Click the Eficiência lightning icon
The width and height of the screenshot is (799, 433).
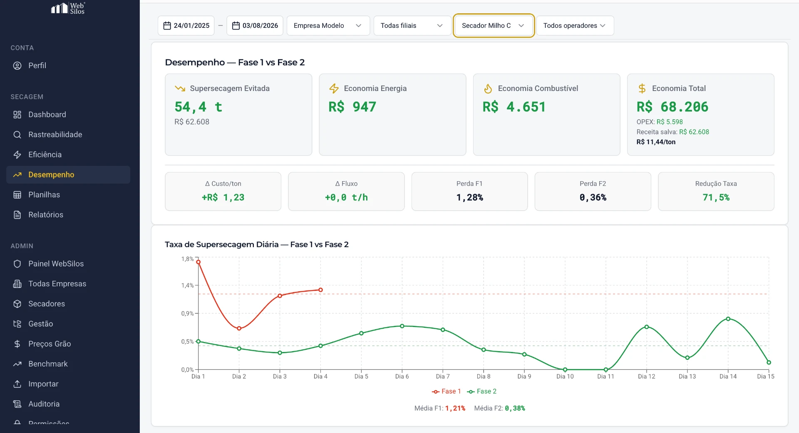tap(17, 155)
